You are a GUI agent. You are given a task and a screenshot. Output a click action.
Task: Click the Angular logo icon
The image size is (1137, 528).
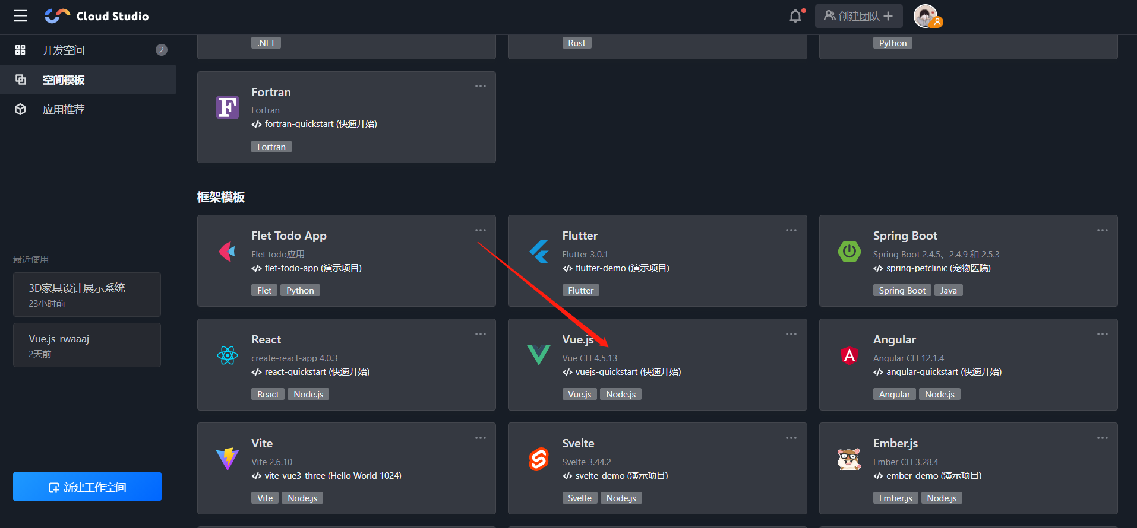pyautogui.click(x=849, y=355)
